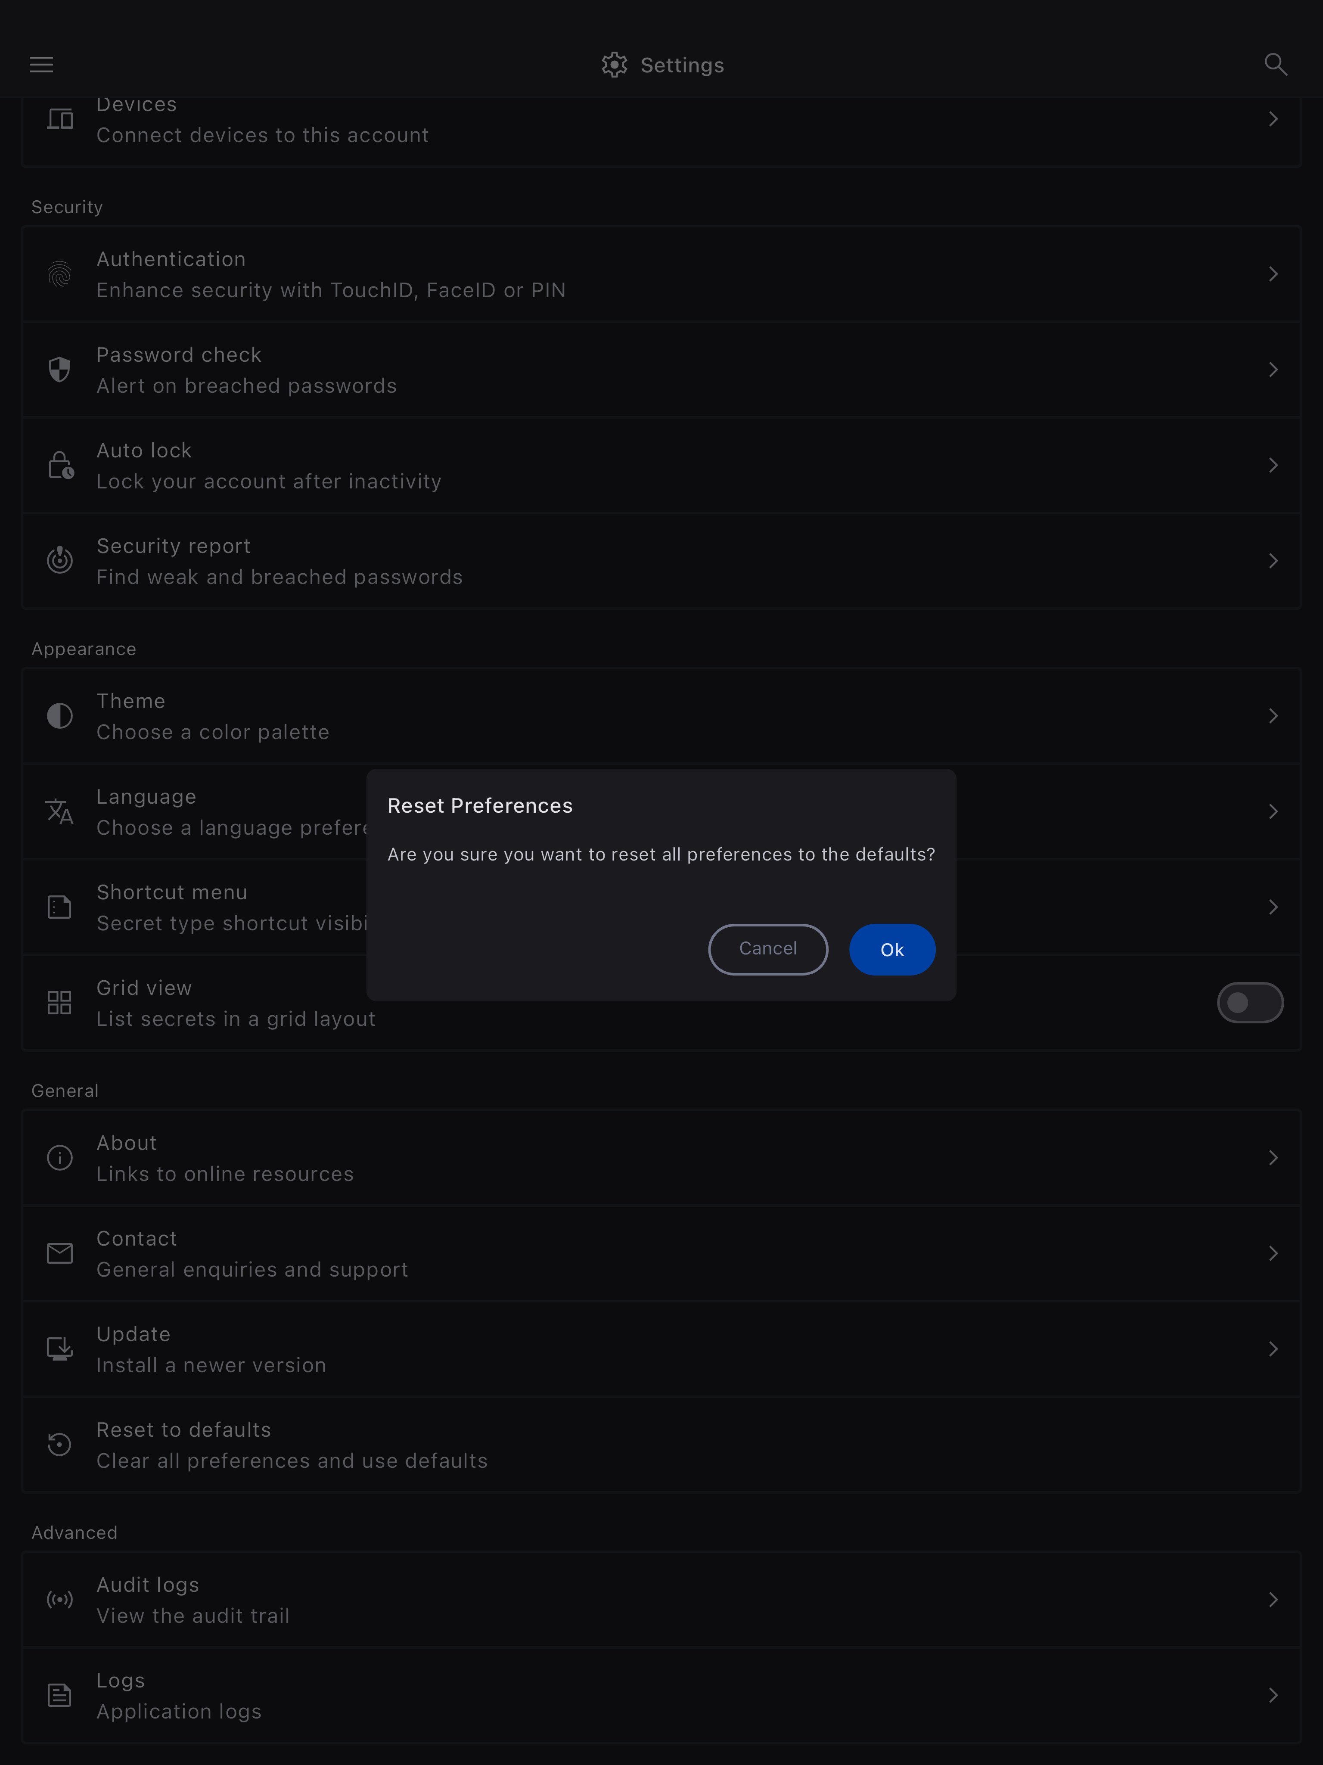Open the hamburger navigation menu
This screenshot has width=1323, height=1765.
click(41, 65)
